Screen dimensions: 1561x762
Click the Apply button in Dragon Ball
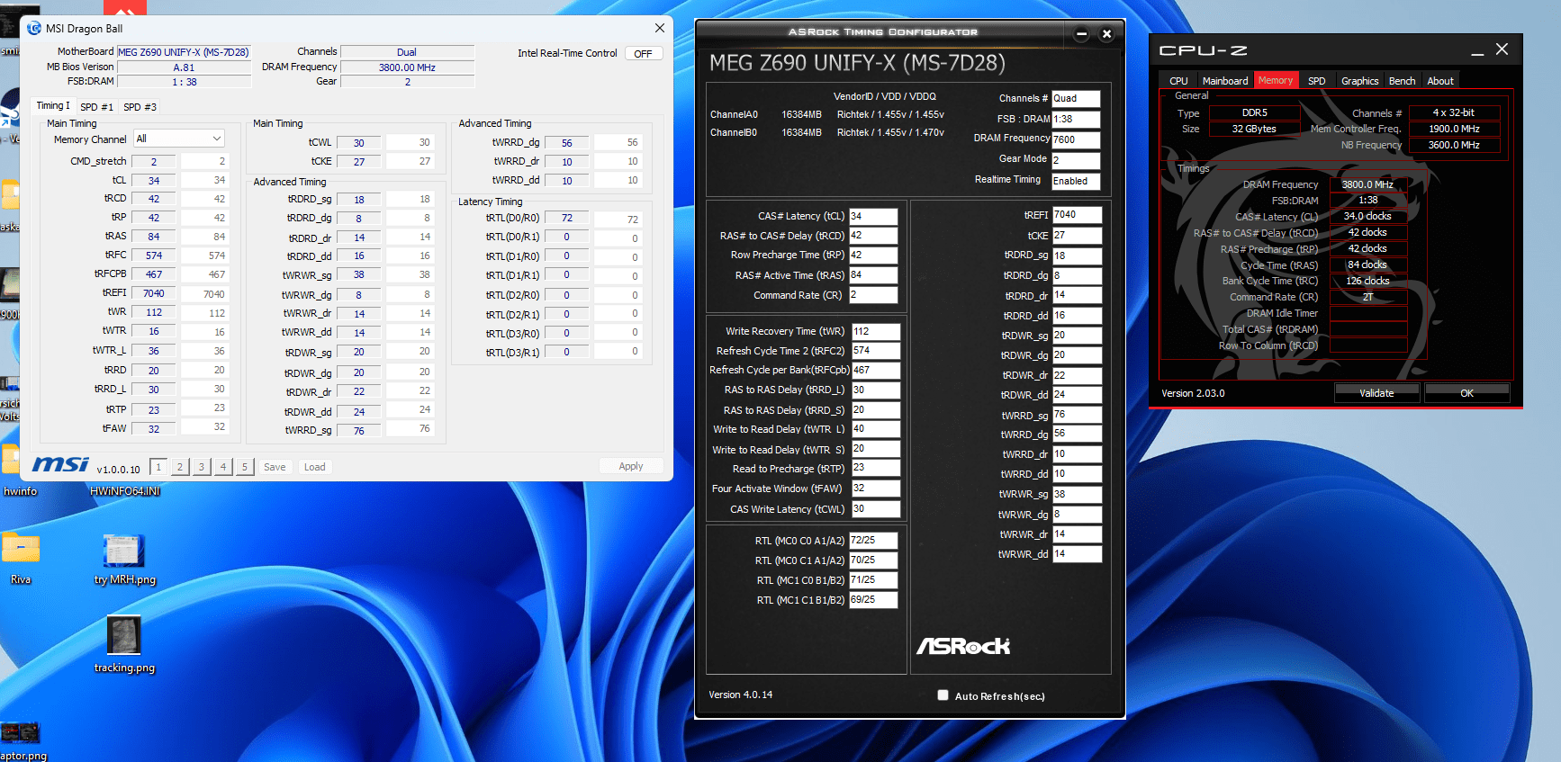coord(631,466)
